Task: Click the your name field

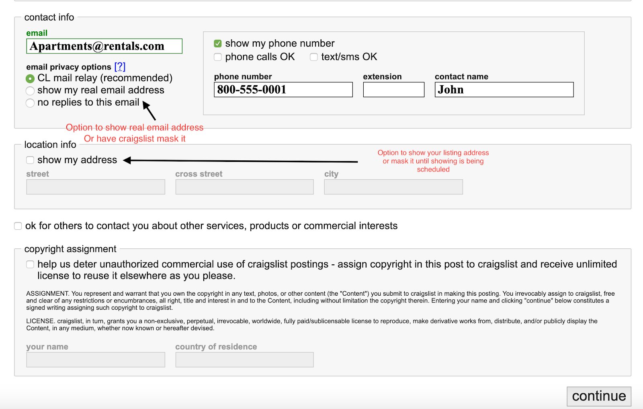Action: [96, 360]
